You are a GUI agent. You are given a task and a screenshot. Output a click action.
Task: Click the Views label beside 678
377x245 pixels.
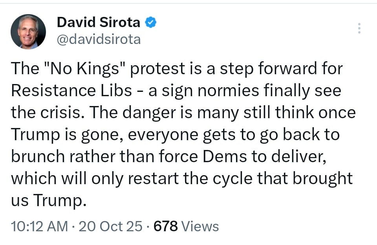[200, 226]
